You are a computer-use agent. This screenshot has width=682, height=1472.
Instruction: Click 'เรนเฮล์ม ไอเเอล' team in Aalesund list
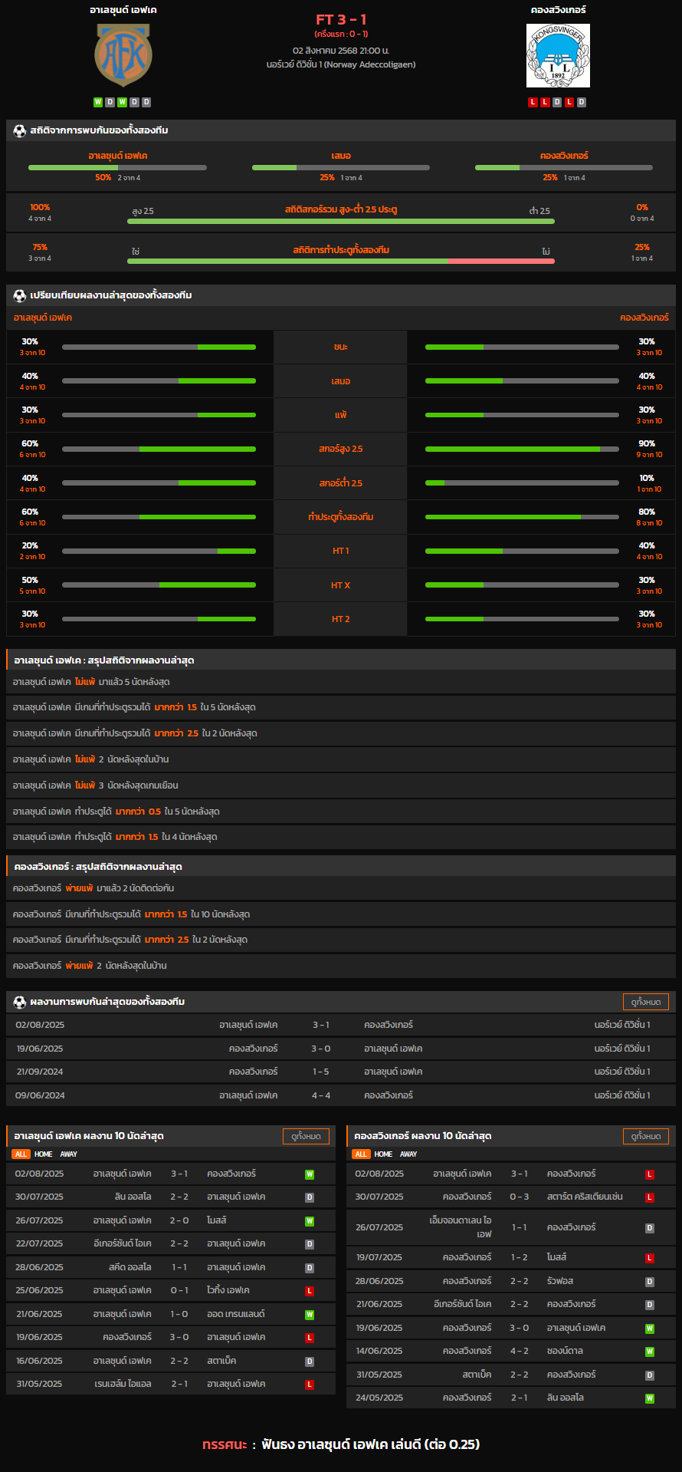123,1384
